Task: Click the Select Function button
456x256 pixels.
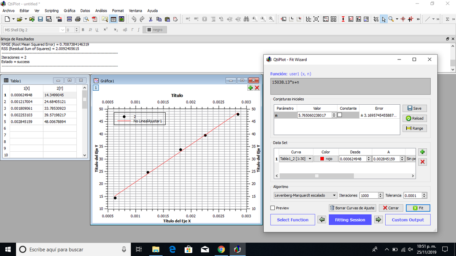Action: (293, 220)
